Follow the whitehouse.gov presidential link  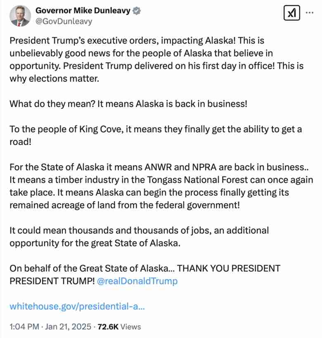[77, 307]
